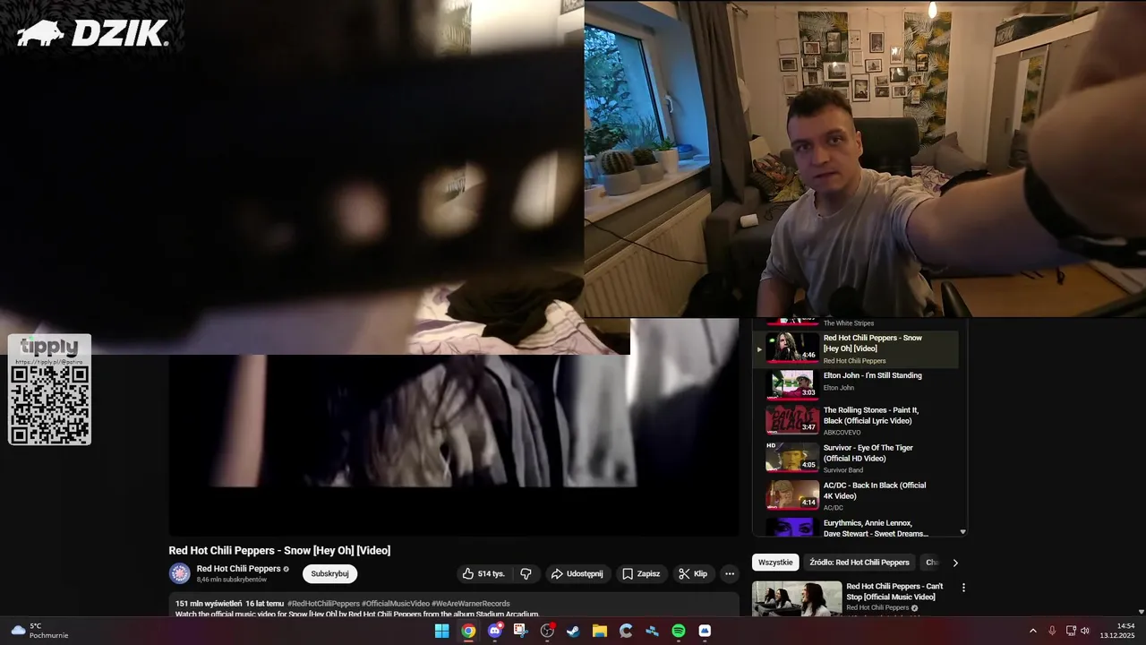Open the white app icon right of Spotify
This screenshot has height=645, width=1146.
click(x=705, y=631)
